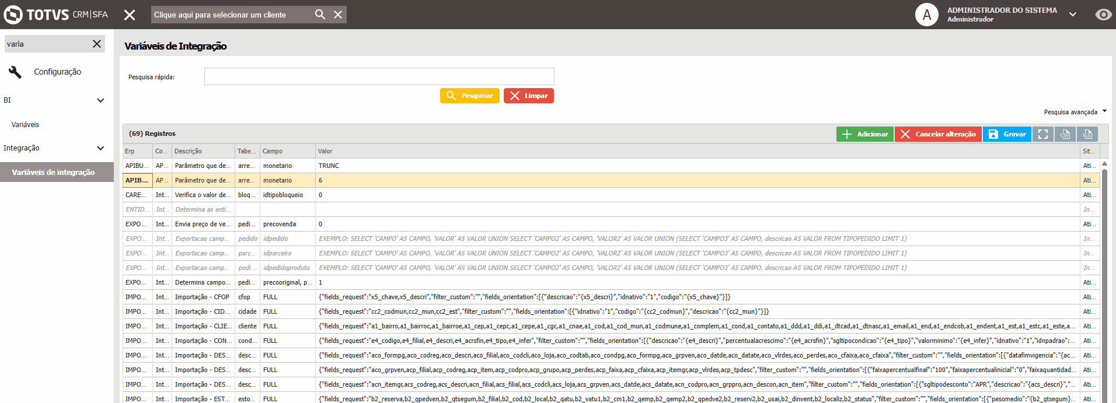Open the client selection field
The width and height of the screenshot is (1116, 403).
(x=232, y=15)
